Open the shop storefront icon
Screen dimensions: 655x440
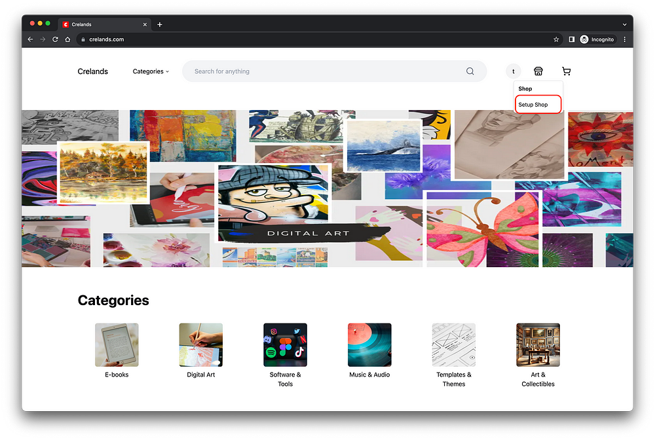tap(538, 71)
